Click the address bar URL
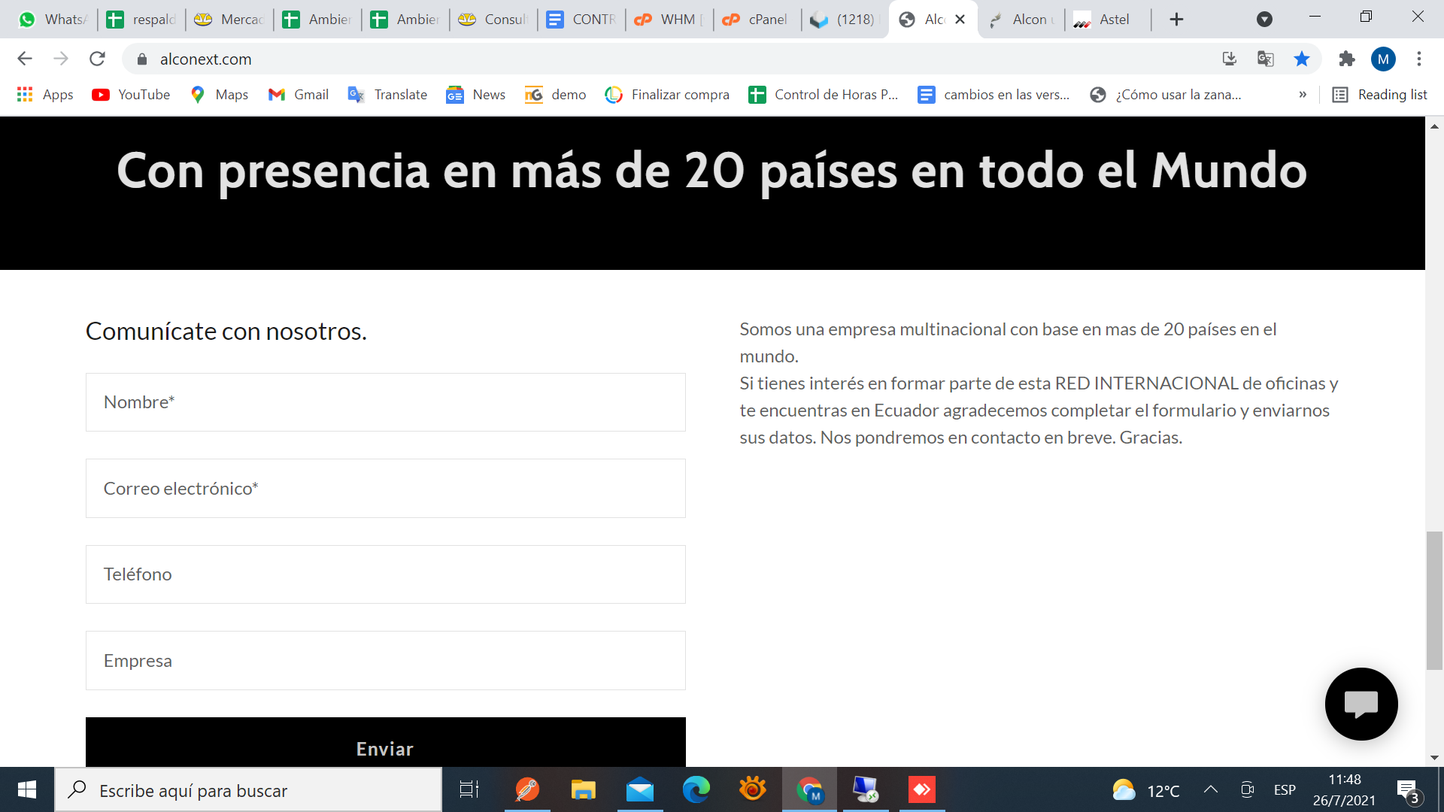 [x=205, y=59]
